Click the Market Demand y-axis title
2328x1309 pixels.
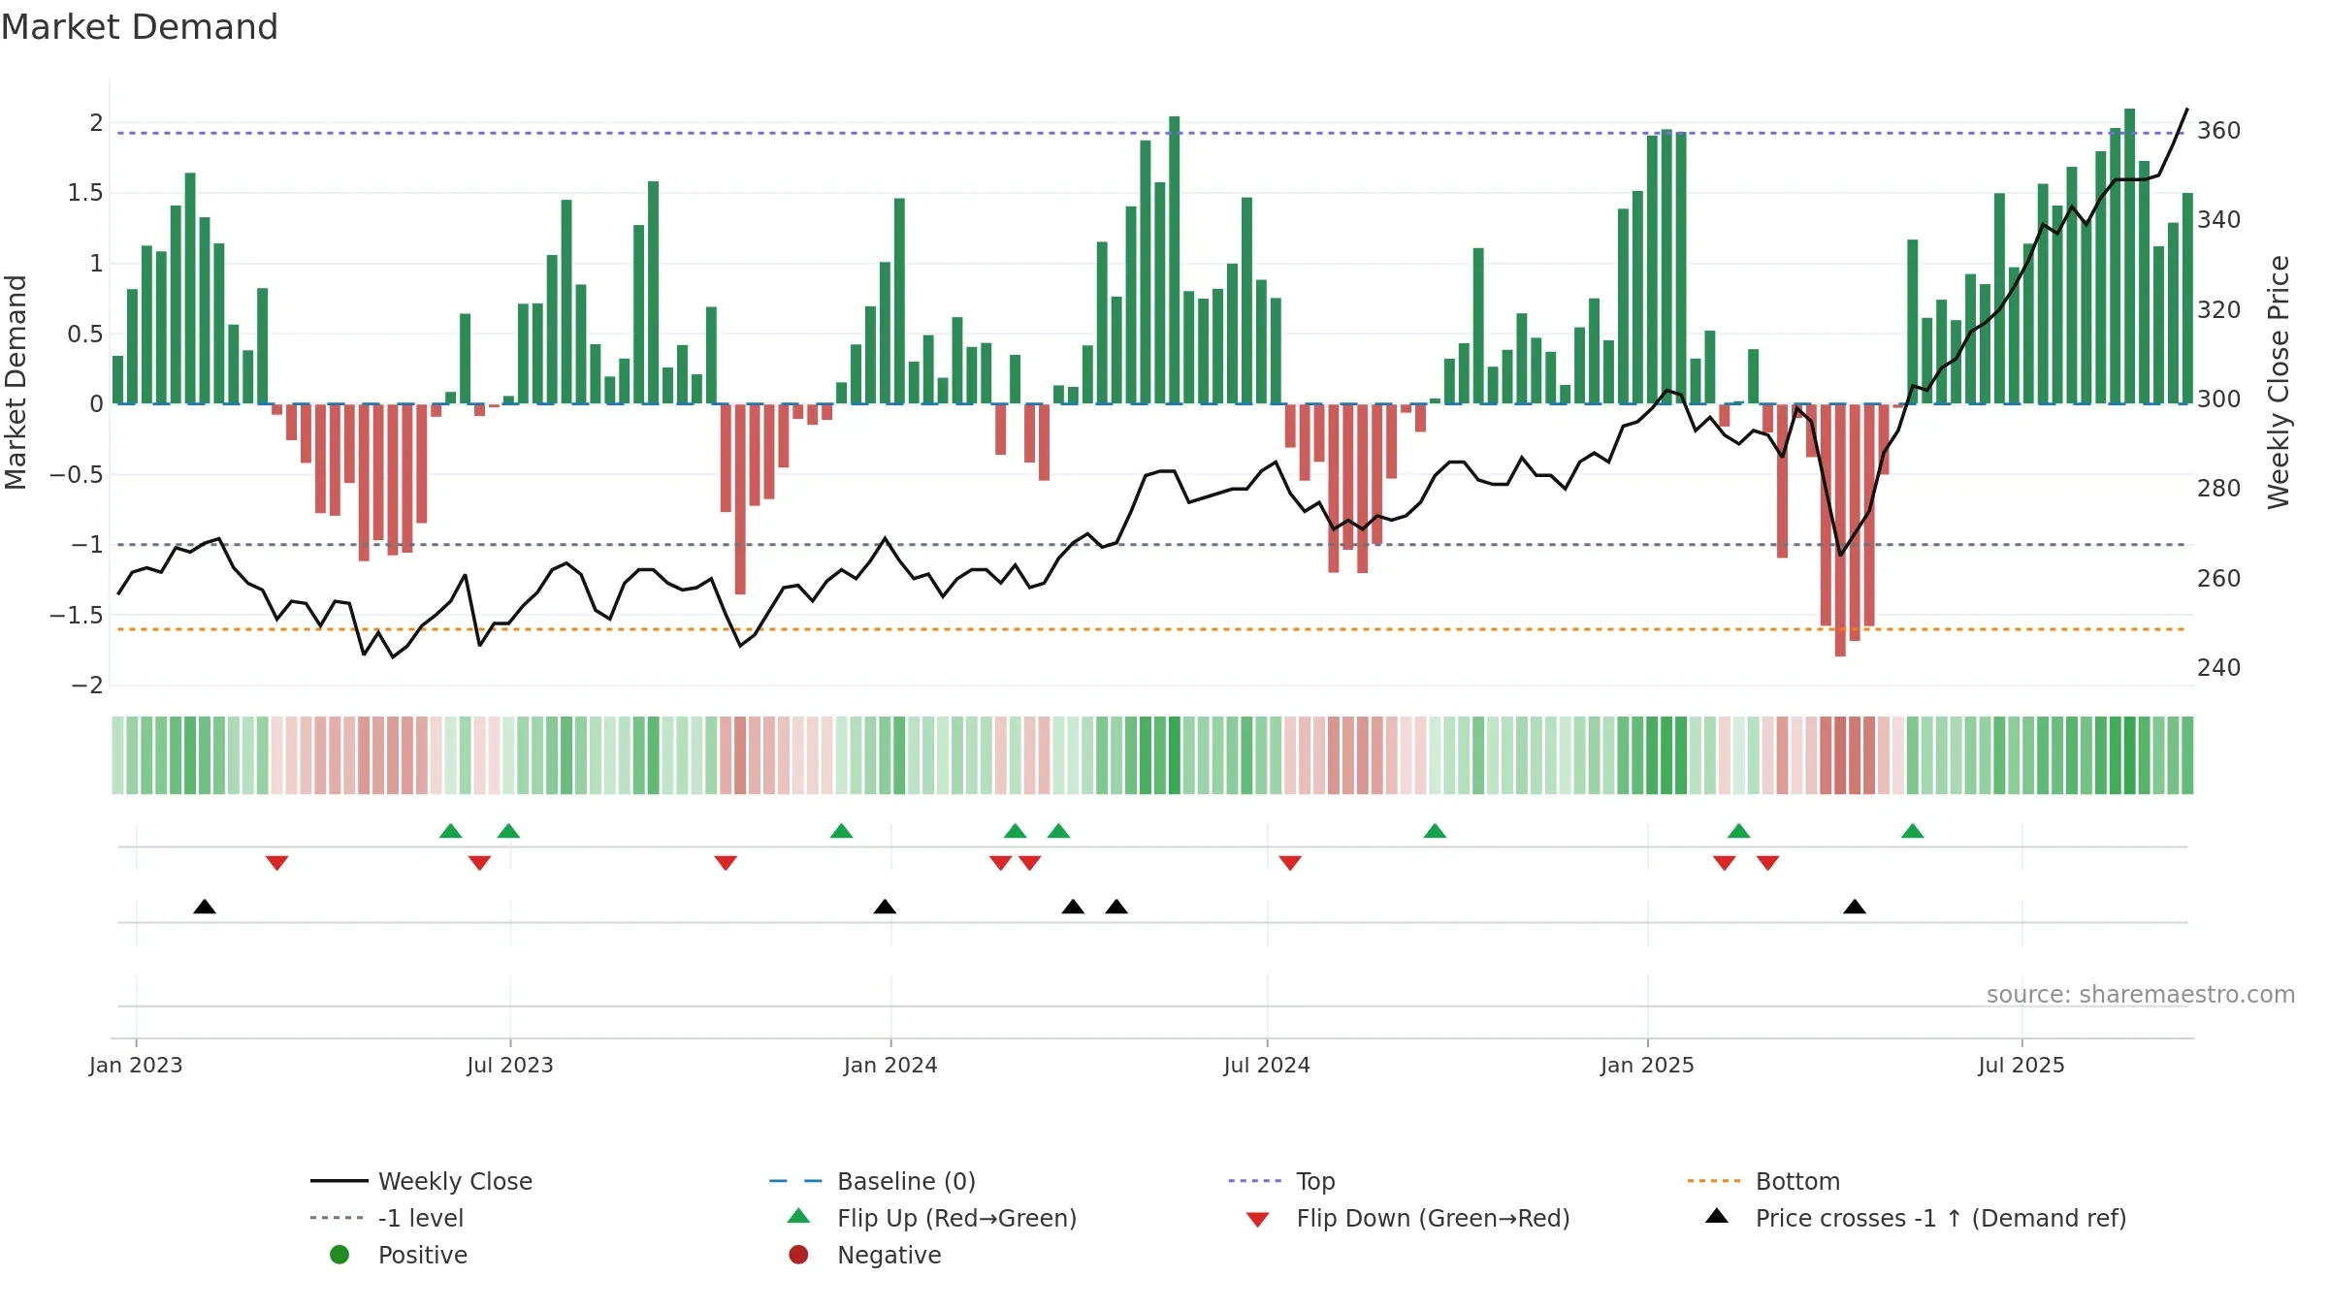(x=16, y=382)
